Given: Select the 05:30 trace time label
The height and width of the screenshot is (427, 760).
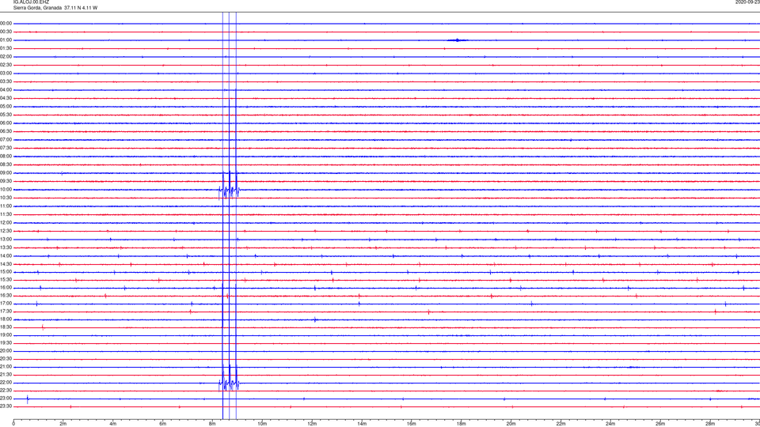Looking at the screenshot, I should (x=6, y=115).
